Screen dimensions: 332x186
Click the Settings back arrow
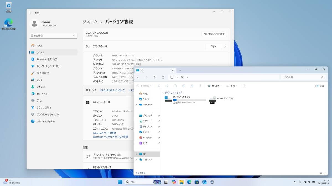point(30,13)
